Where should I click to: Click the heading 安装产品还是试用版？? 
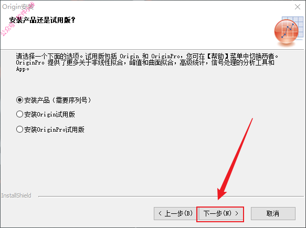click(42, 20)
